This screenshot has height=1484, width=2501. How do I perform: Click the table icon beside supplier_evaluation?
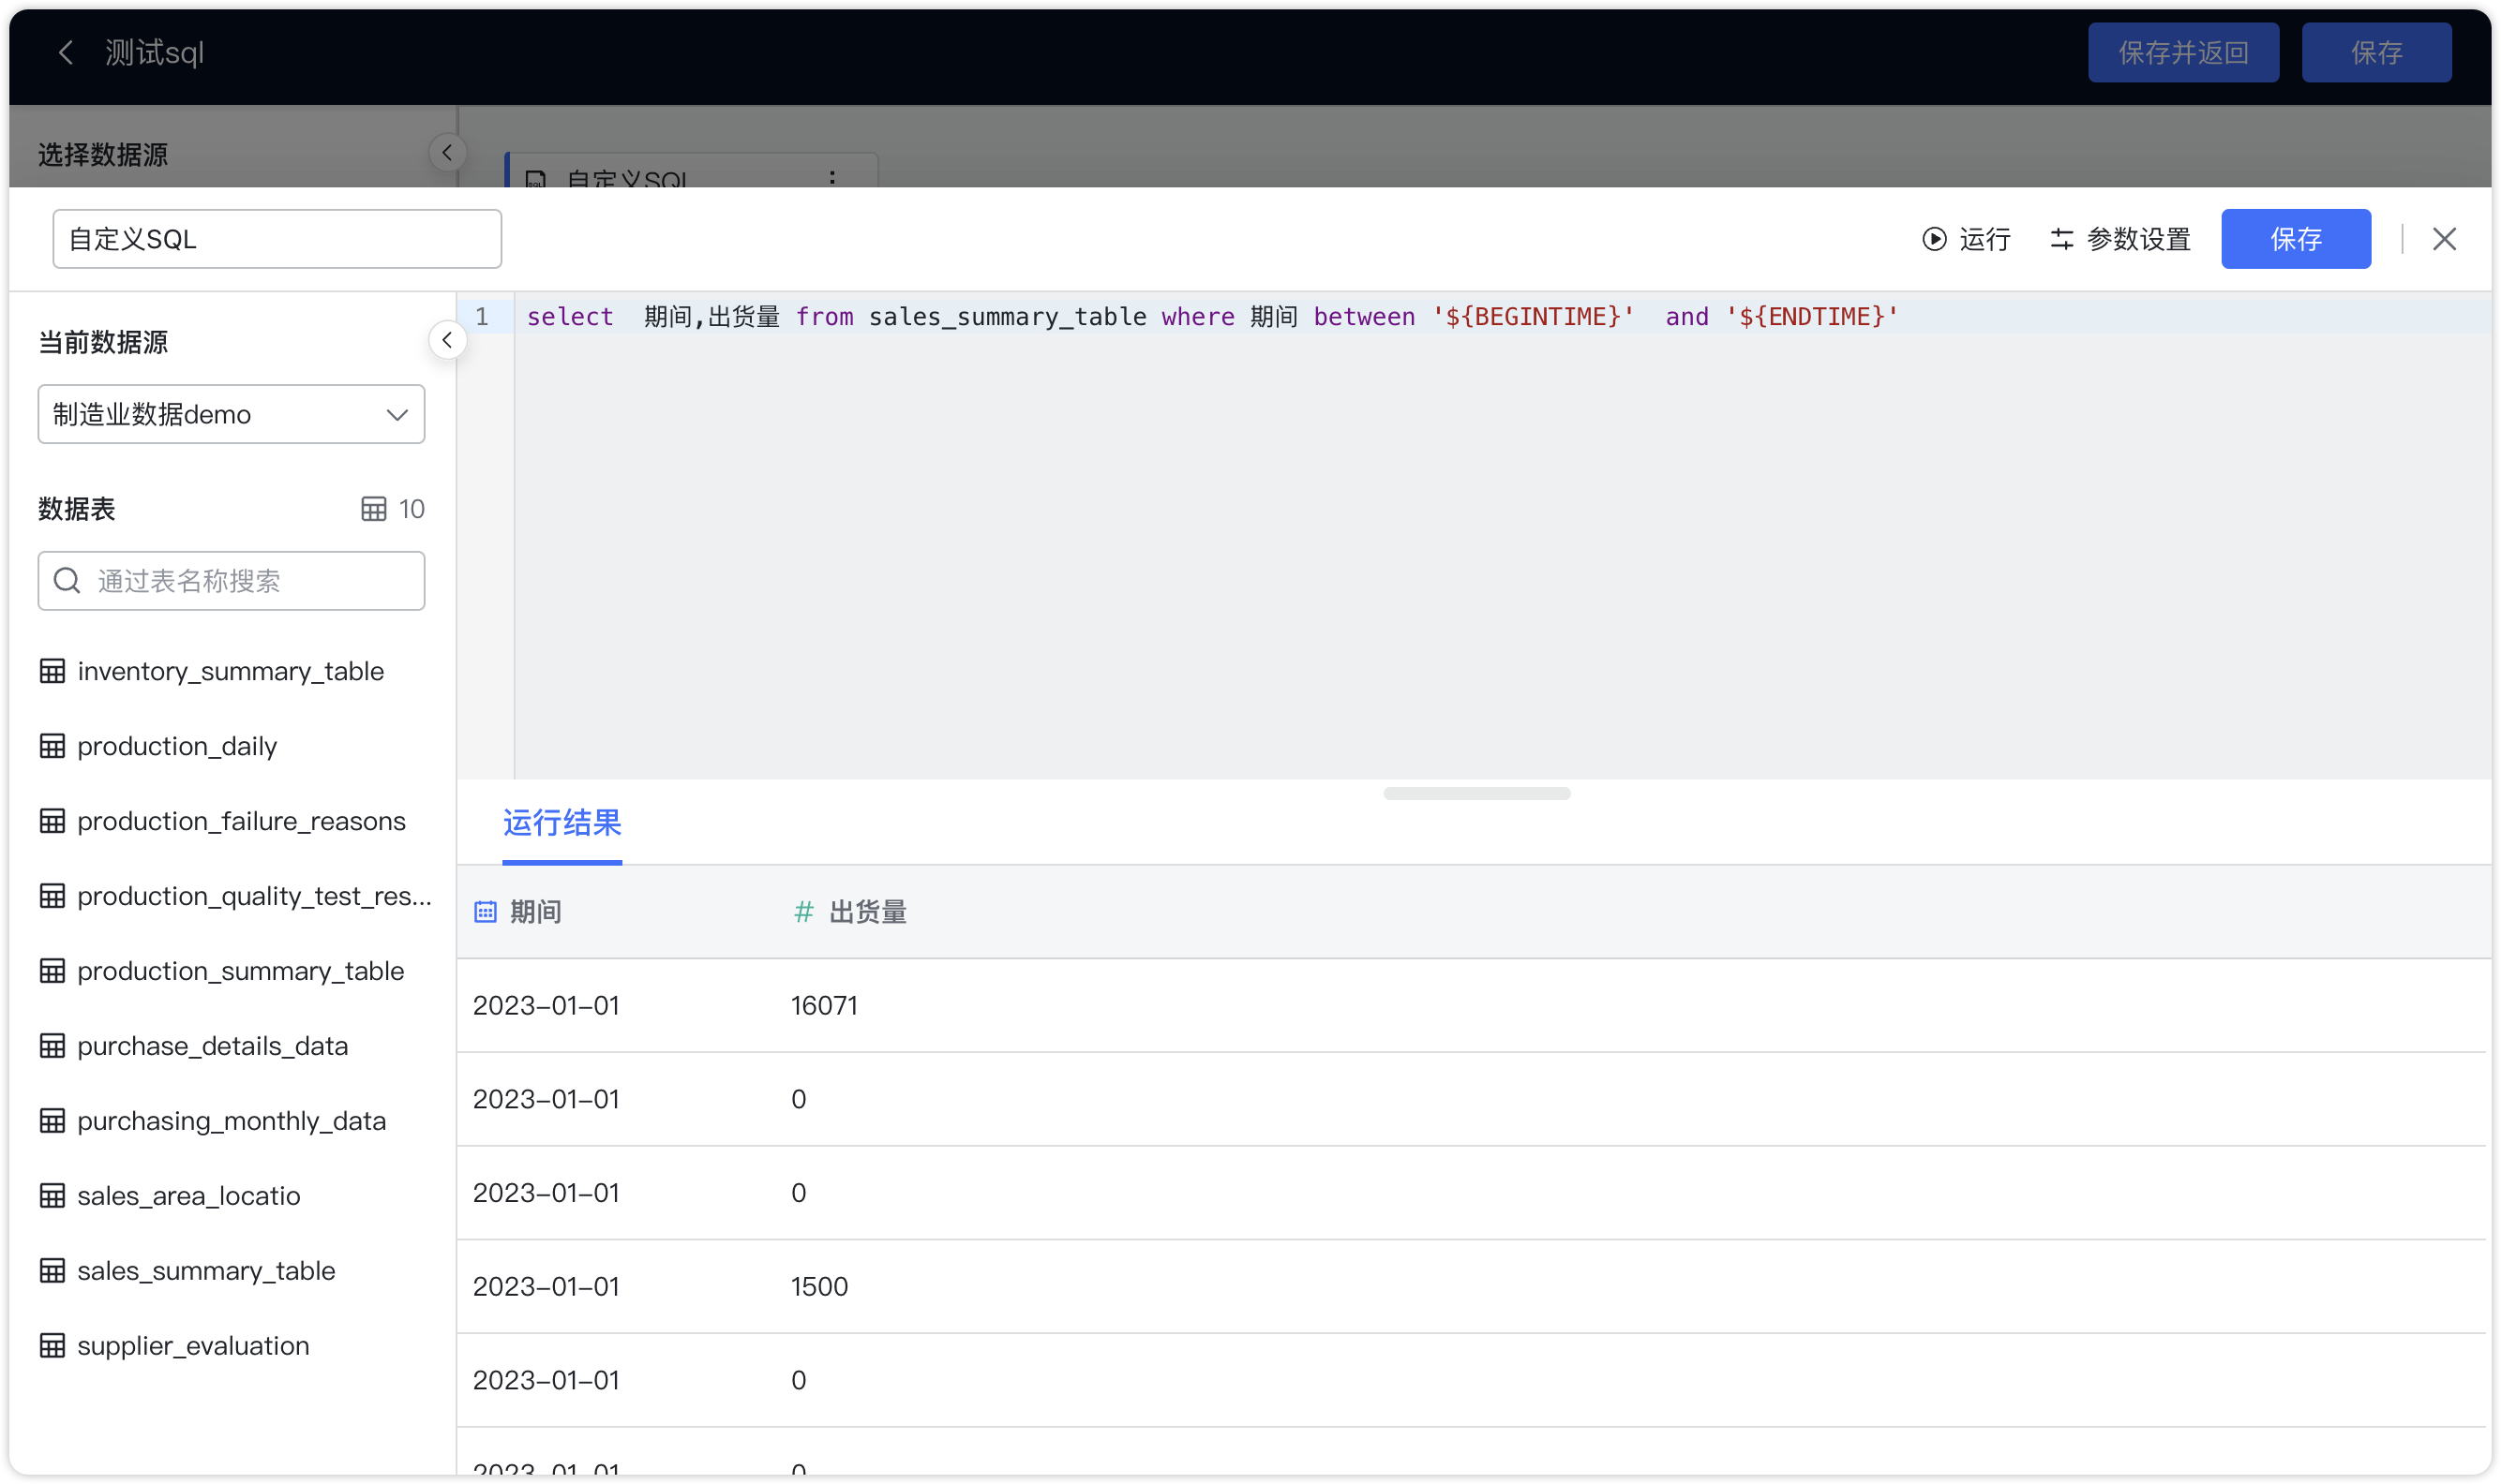click(x=53, y=1345)
